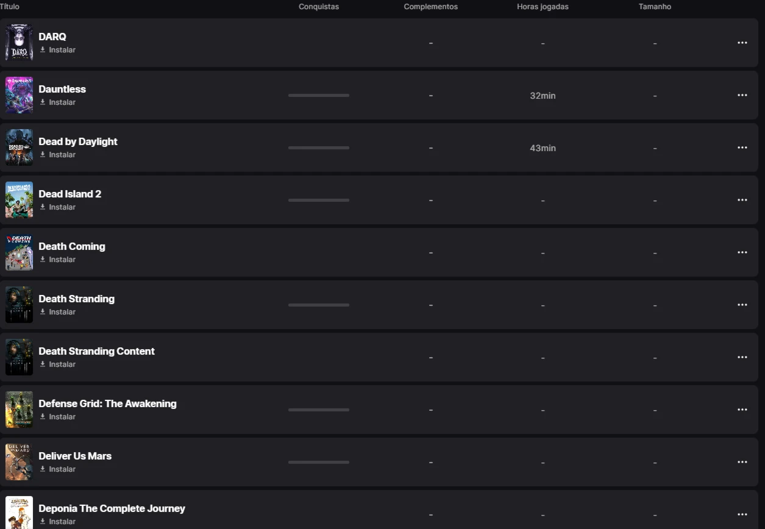Image resolution: width=765 pixels, height=529 pixels.
Task: Sort by the Horas jogadas column
Action: (543, 7)
